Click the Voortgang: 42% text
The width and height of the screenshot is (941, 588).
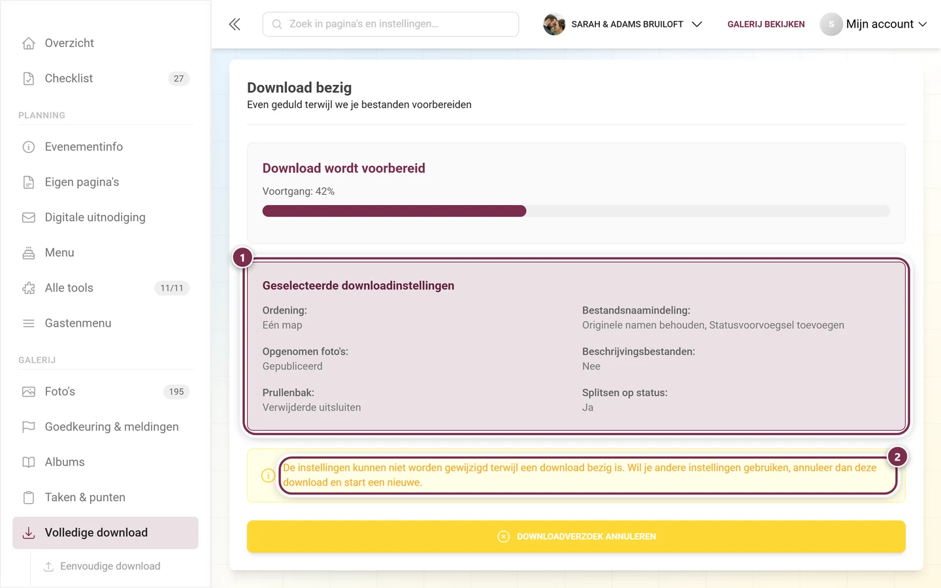(x=299, y=191)
